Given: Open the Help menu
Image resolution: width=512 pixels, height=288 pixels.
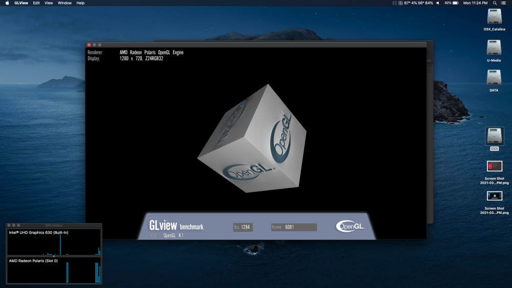Looking at the screenshot, I should click(80, 3).
